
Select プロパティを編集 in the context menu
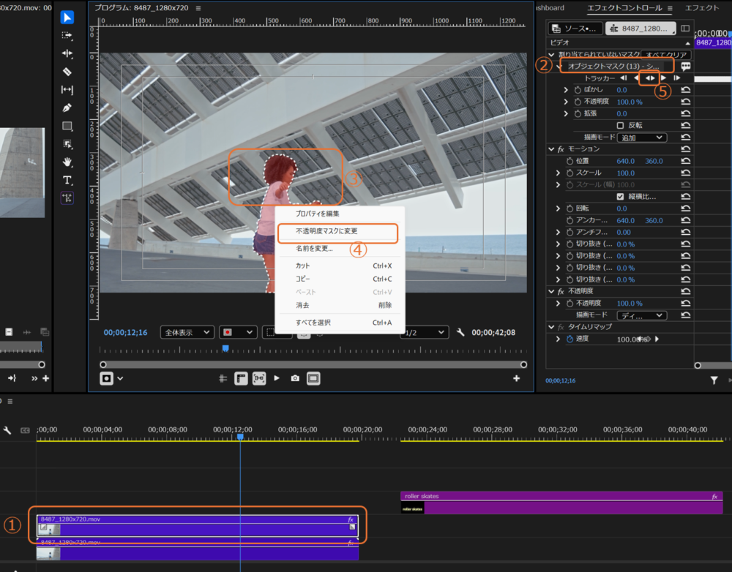click(x=318, y=214)
